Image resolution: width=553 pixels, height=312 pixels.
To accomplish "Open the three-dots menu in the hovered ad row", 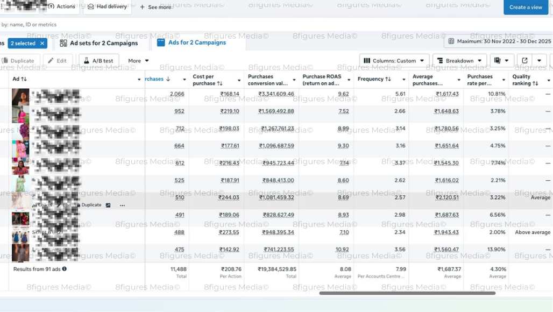I will coord(123,205).
